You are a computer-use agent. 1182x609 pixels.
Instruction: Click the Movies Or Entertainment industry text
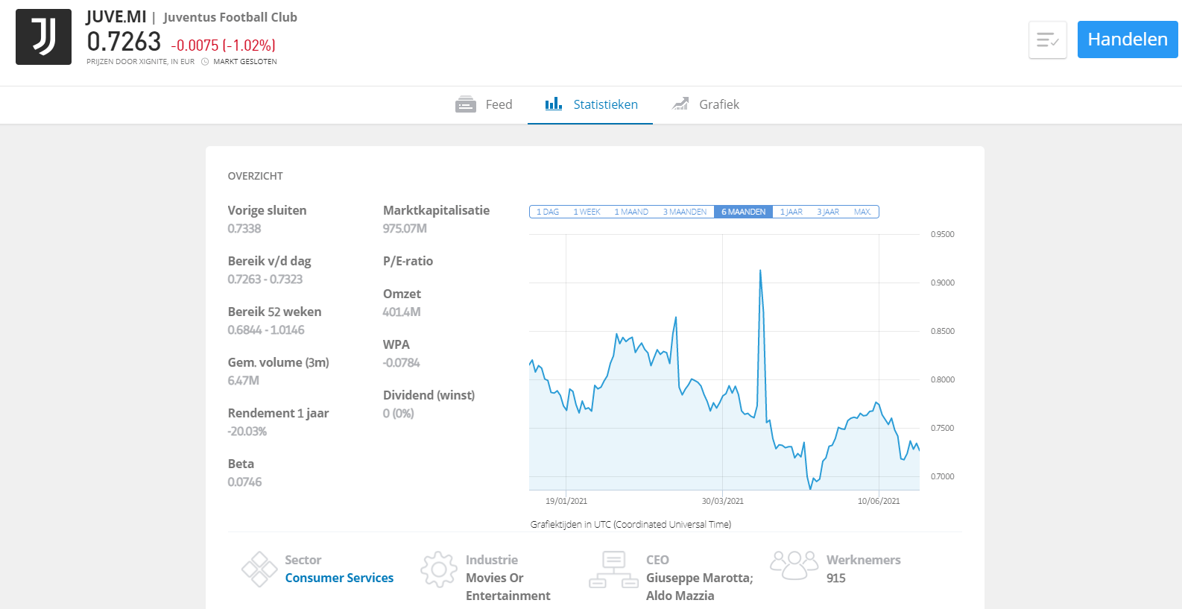[508, 587]
